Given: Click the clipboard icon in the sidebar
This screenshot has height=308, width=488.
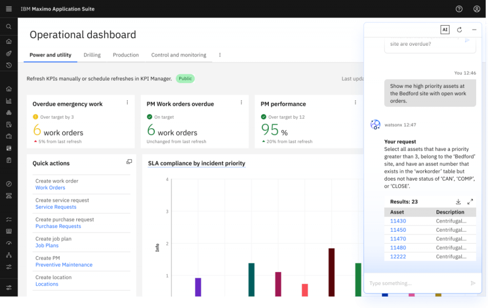Looking at the screenshot, I should (8, 160).
